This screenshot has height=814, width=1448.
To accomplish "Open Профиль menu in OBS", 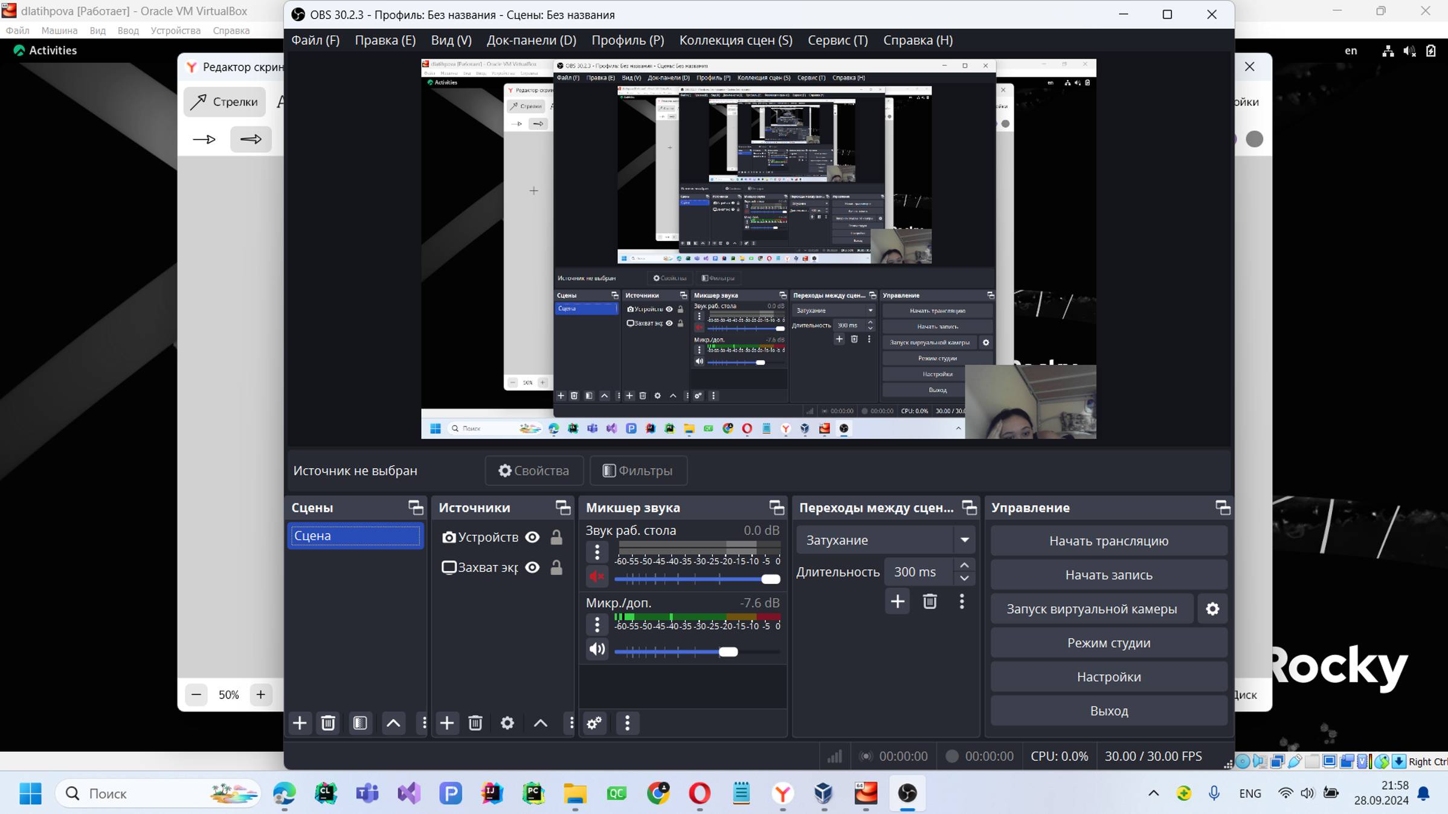I will (628, 40).
